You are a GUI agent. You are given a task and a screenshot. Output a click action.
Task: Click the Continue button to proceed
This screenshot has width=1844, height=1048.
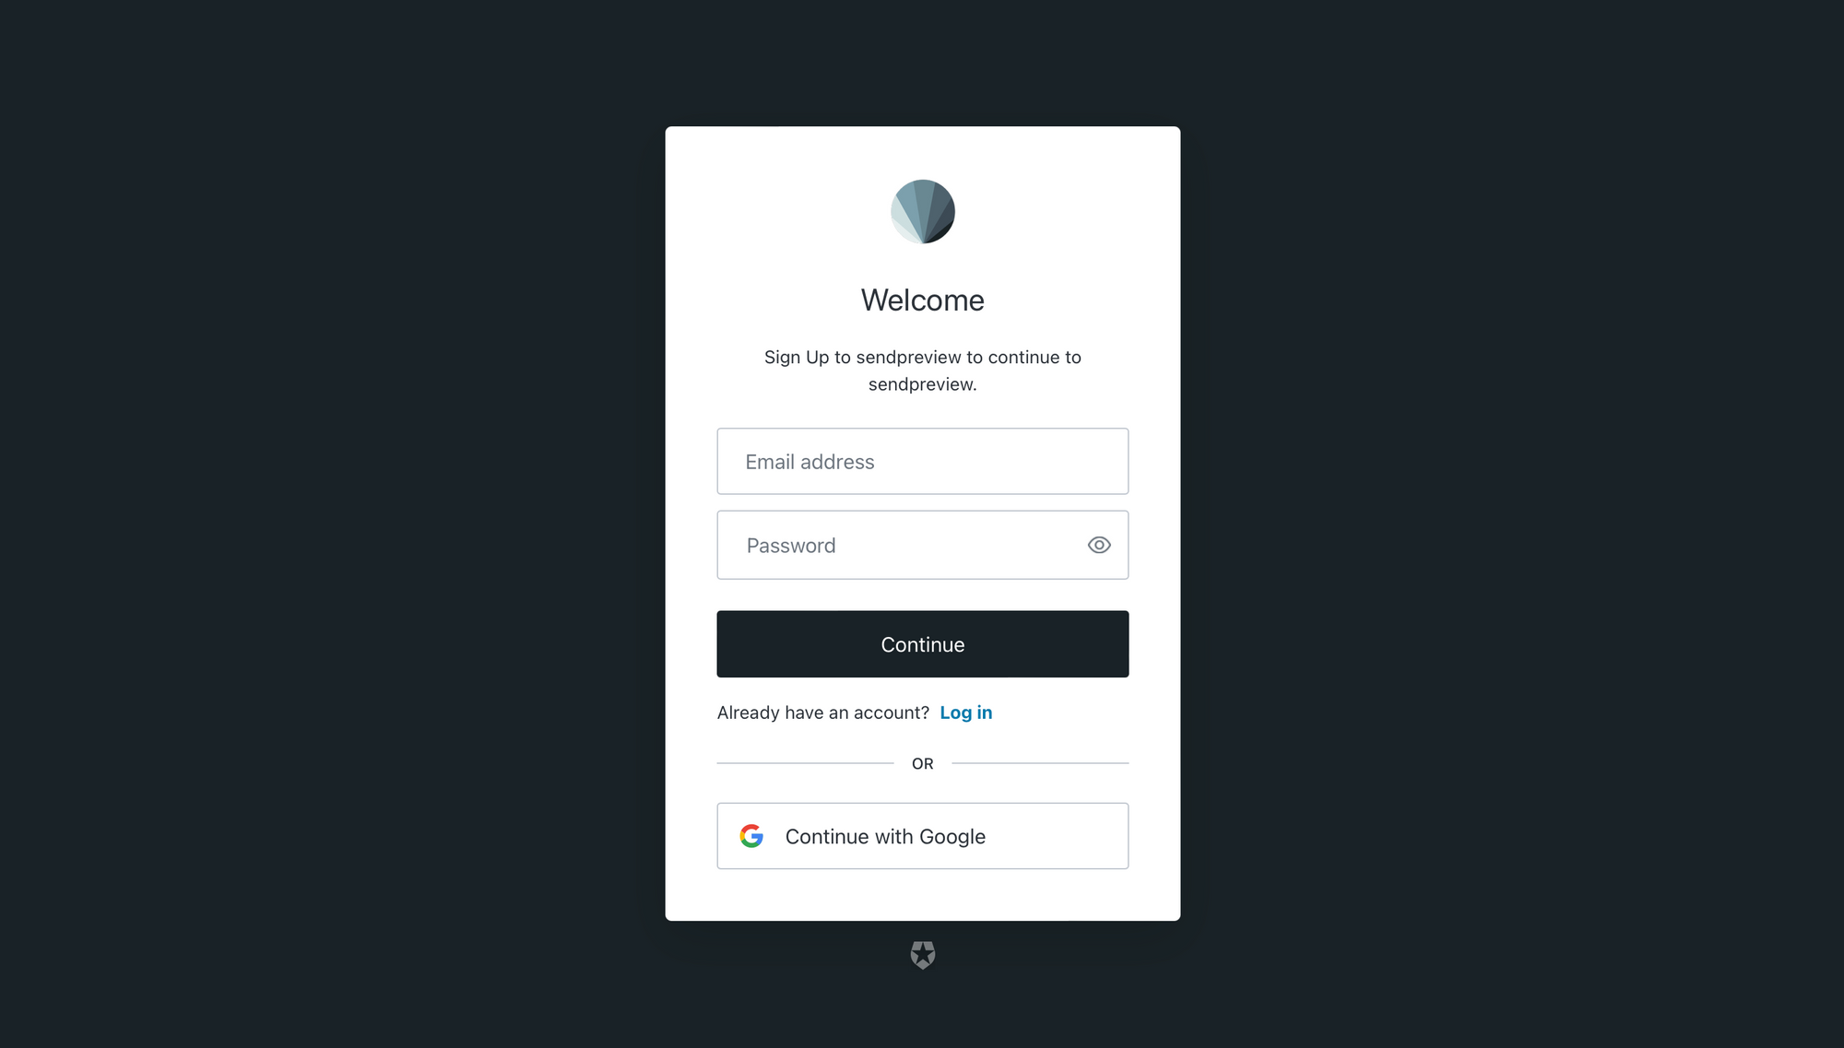point(922,643)
